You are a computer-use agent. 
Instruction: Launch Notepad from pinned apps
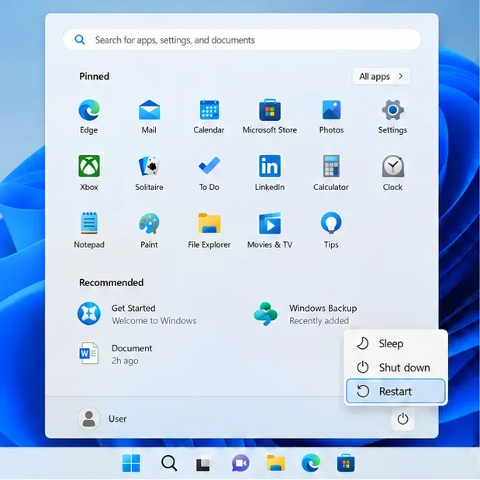pos(88,230)
